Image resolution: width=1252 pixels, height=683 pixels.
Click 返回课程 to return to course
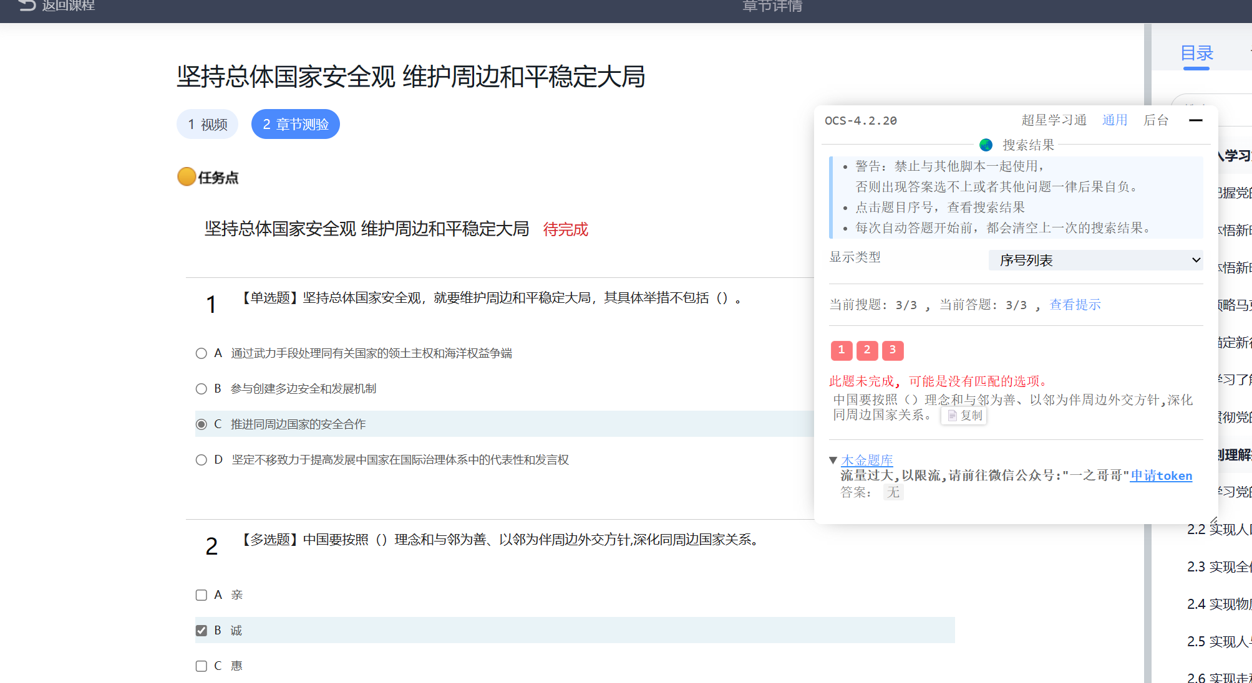point(68,6)
